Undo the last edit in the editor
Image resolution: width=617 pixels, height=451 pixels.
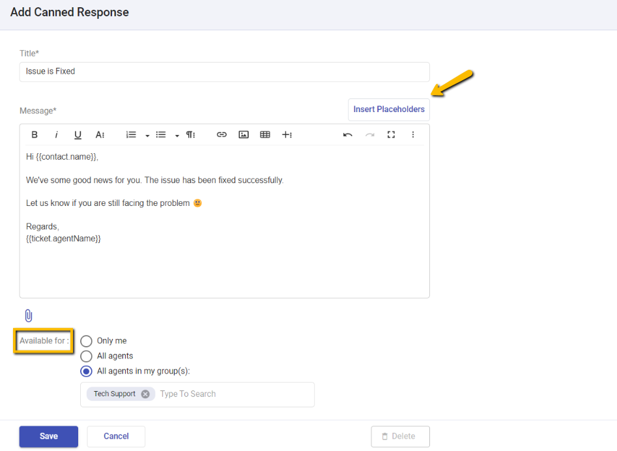pyautogui.click(x=347, y=135)
